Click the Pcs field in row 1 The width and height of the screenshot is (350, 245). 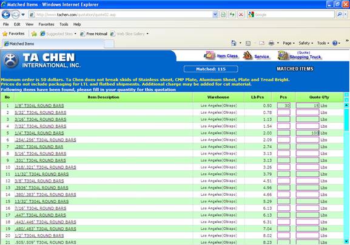(284, 106)
